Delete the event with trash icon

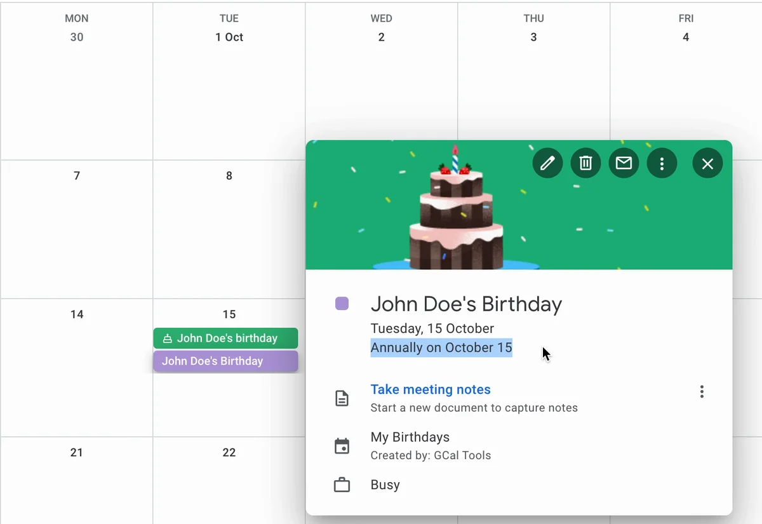coord(585,164)
